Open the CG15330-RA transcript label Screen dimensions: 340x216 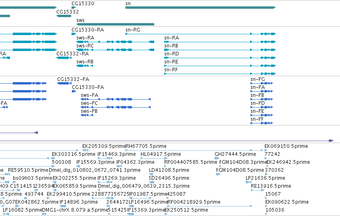[87, 30]
